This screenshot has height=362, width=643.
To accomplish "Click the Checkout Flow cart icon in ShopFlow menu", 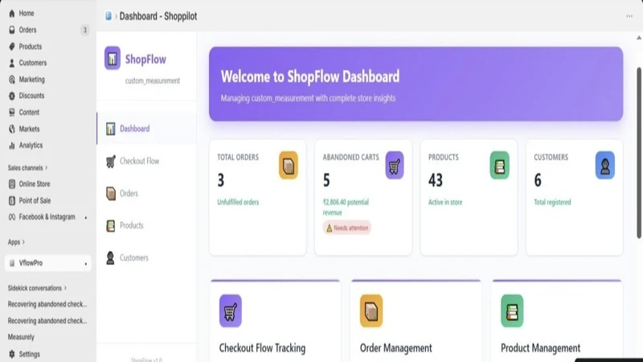I will coord(111,161).
